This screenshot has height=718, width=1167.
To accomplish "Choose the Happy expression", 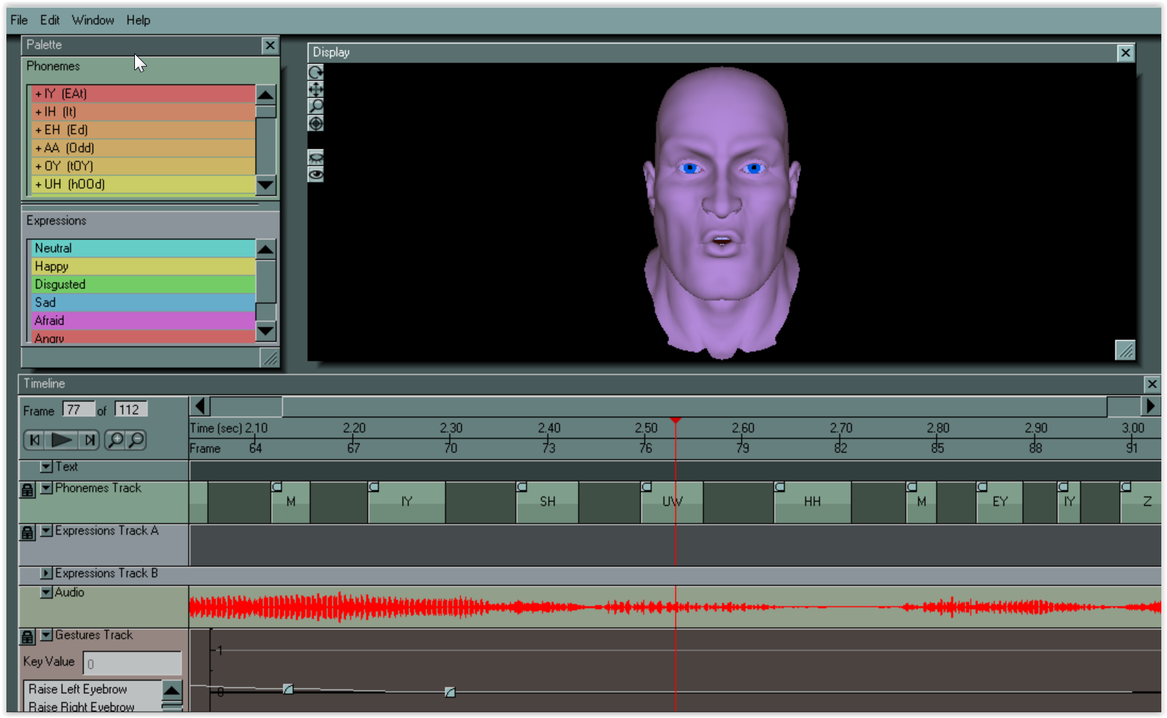I will point(142,266).
